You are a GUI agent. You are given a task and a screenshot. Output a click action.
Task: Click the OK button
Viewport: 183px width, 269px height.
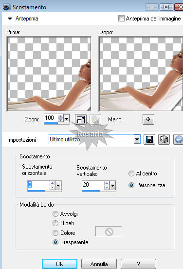60,264
